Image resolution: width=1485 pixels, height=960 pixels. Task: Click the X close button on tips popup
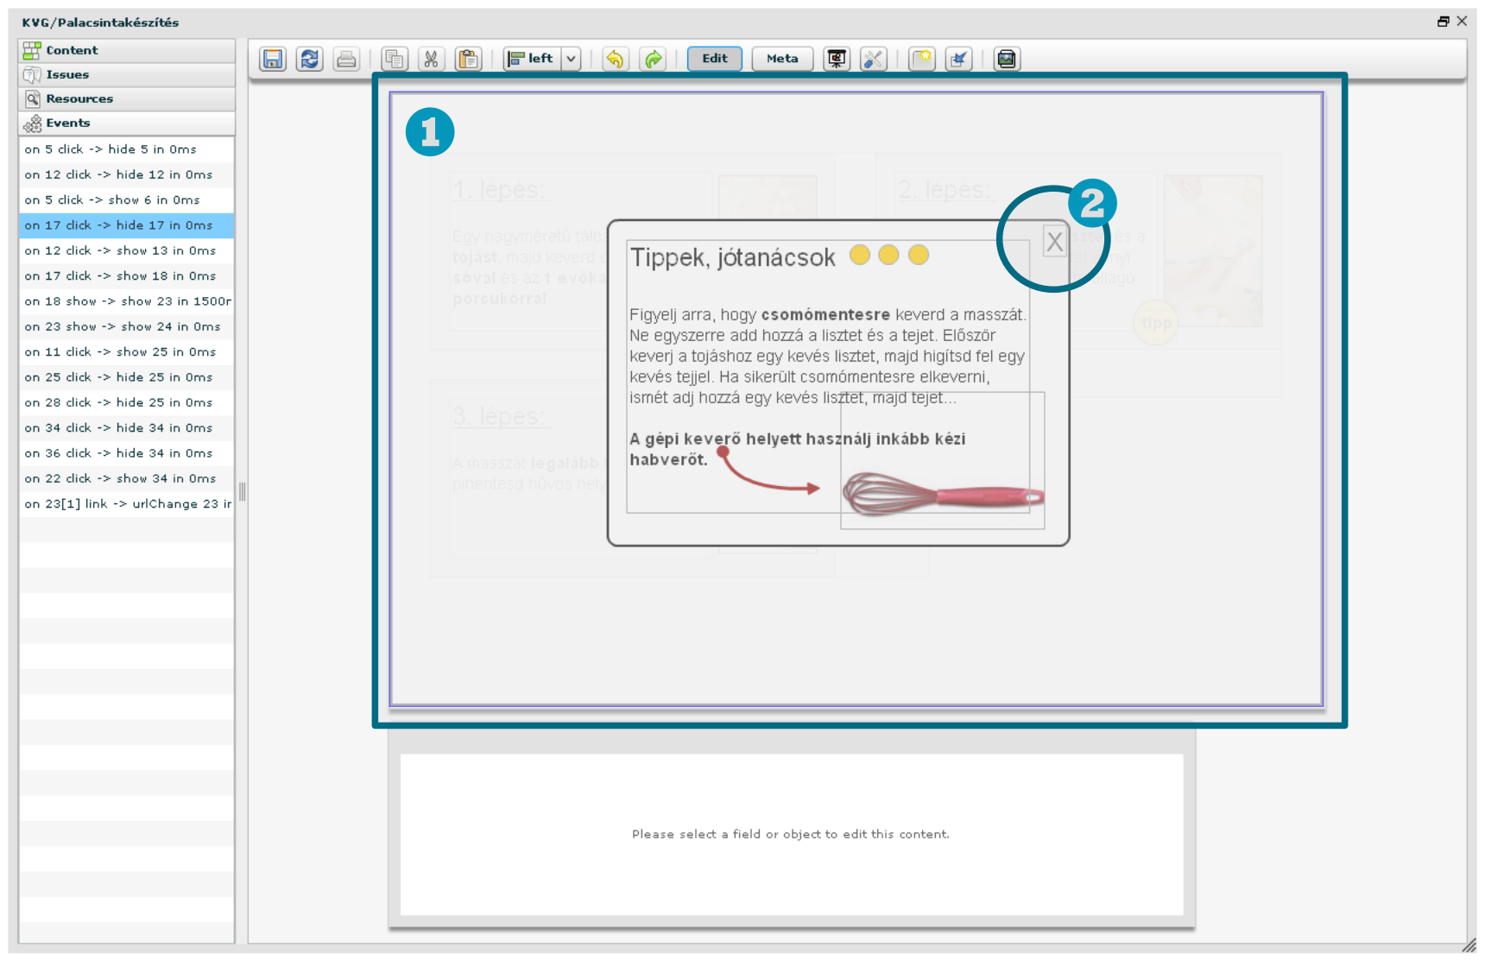[1054, 242]
